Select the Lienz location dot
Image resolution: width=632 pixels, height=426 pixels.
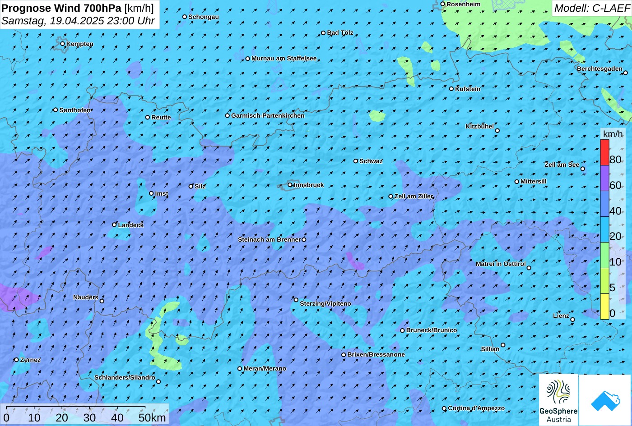572,320
